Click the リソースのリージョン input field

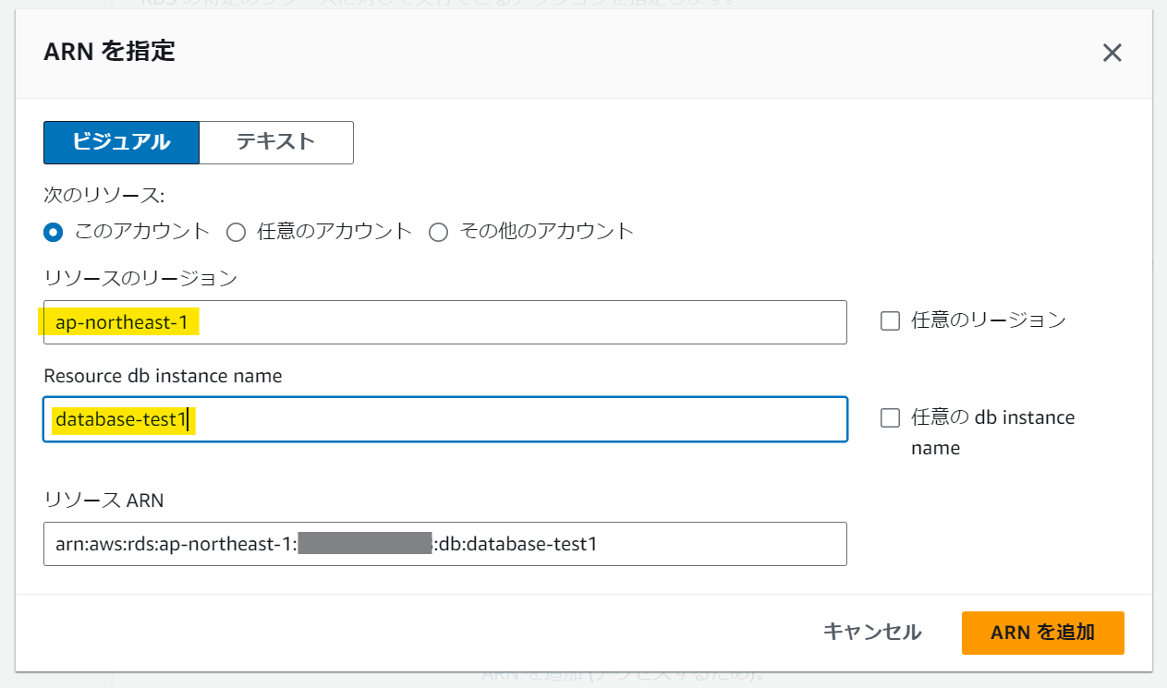point(444,322)
